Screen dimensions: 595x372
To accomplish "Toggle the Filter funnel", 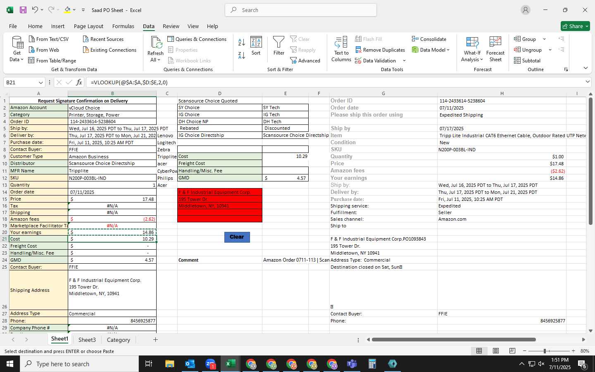I will click(279, 46).
